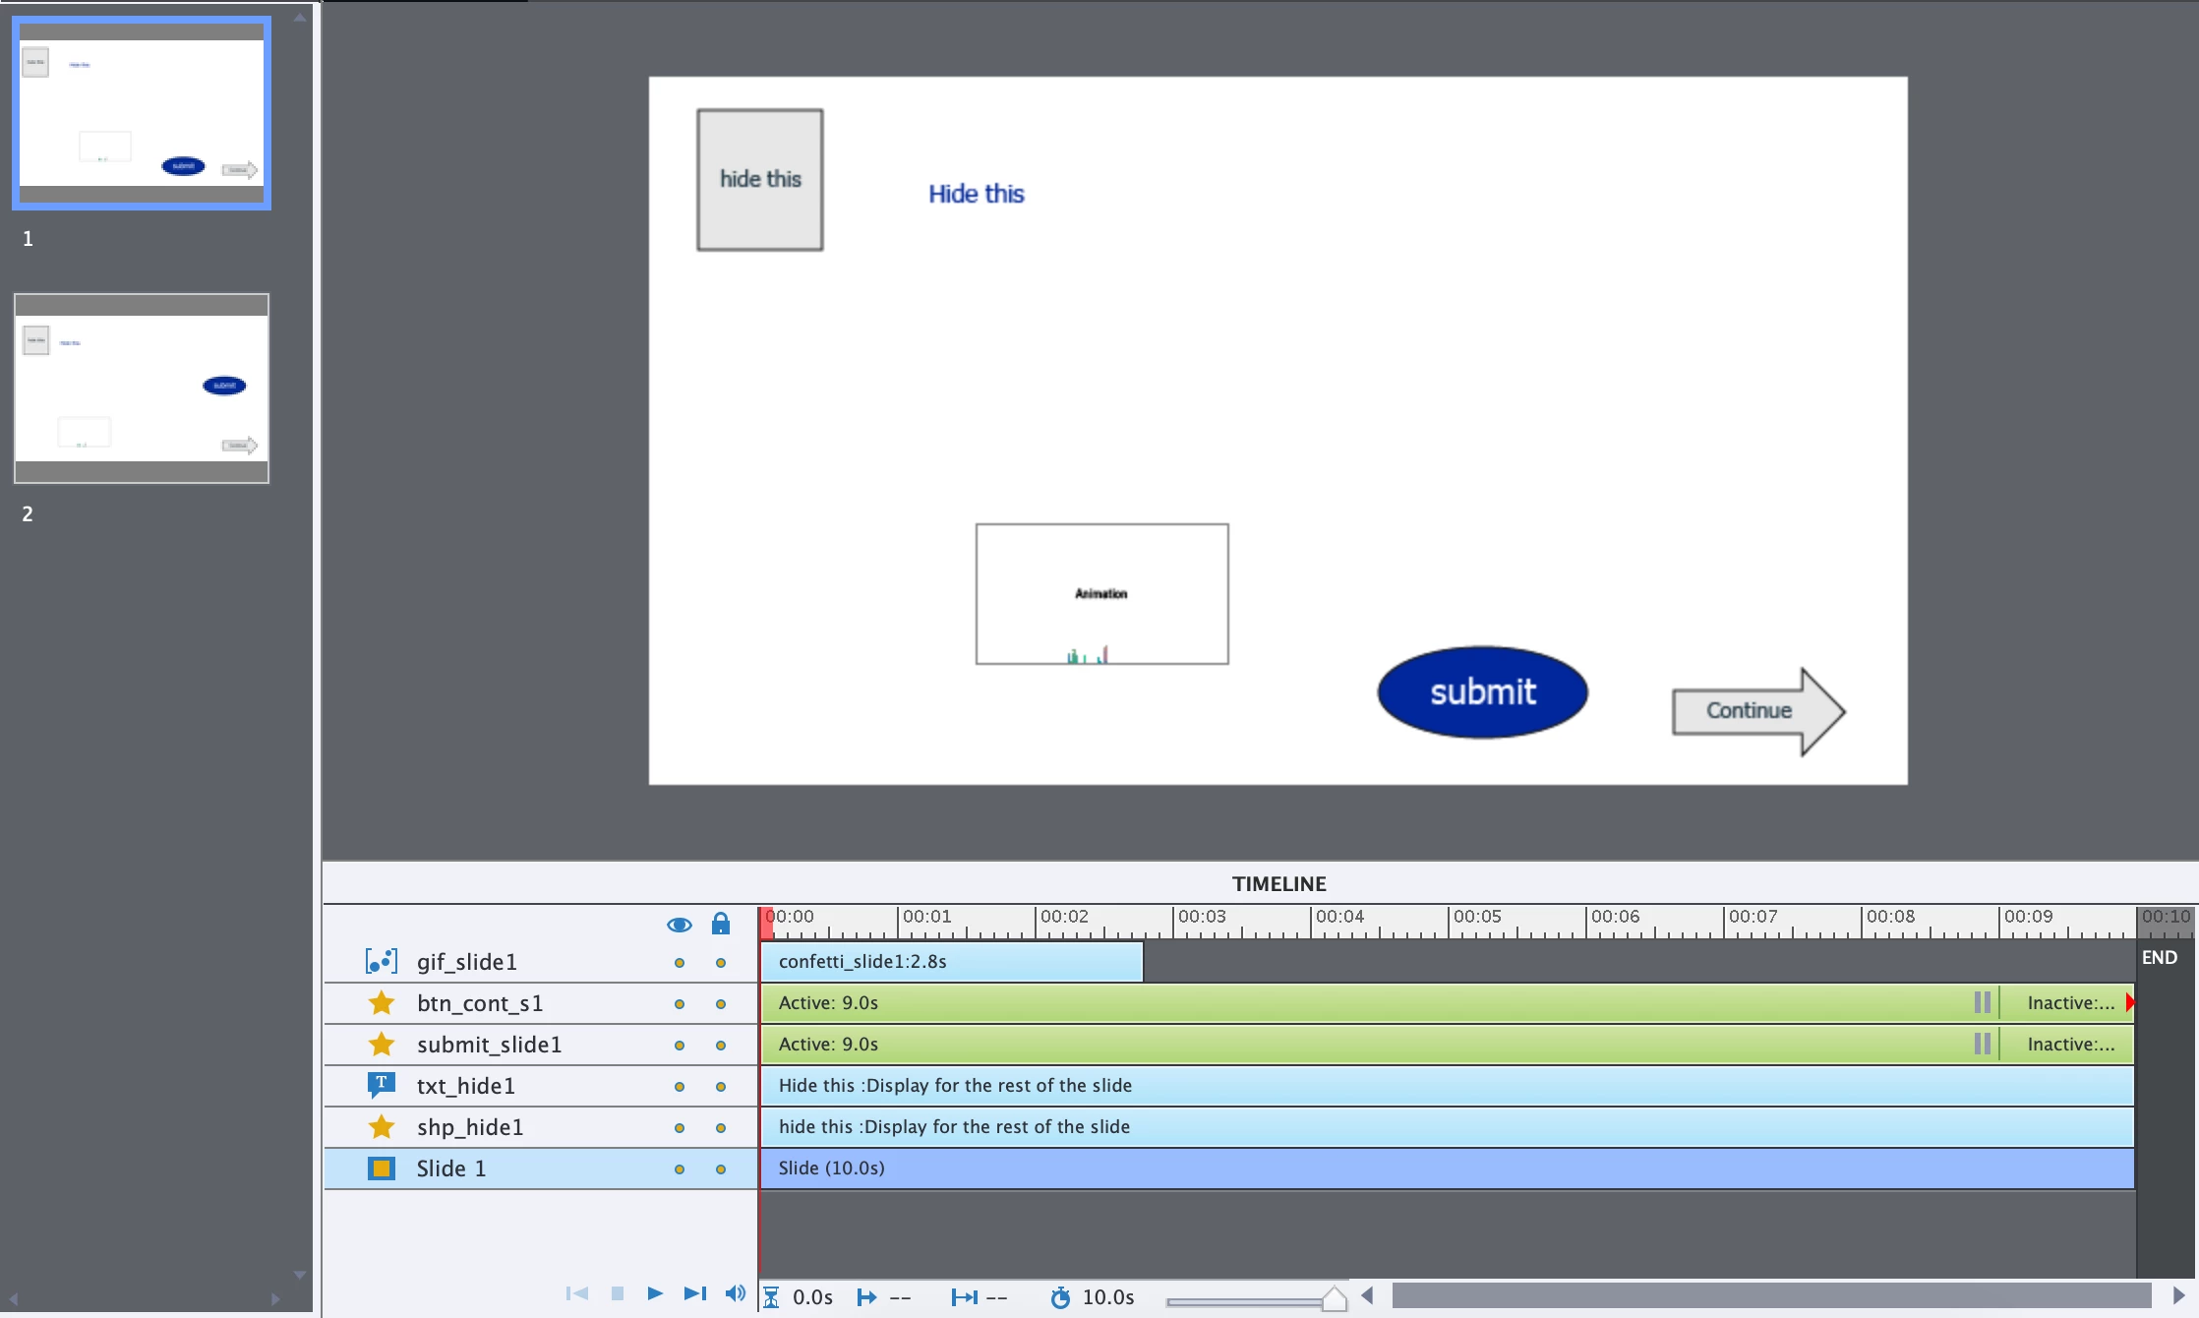Viewport: 2199px width, 1318px height.
Task: Click the gif_slide1 animation layer icon
Action: [x=382, y=961]
